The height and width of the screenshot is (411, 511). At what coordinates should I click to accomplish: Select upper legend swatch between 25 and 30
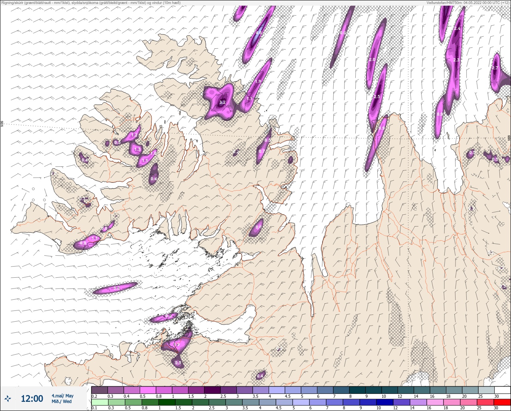(x=486, y=390)
